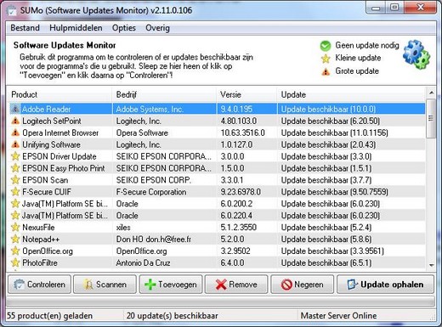Screen dimensions: 442x327
Task: Click the green plus icon on Toevoegen
Action: pos(150,285)
